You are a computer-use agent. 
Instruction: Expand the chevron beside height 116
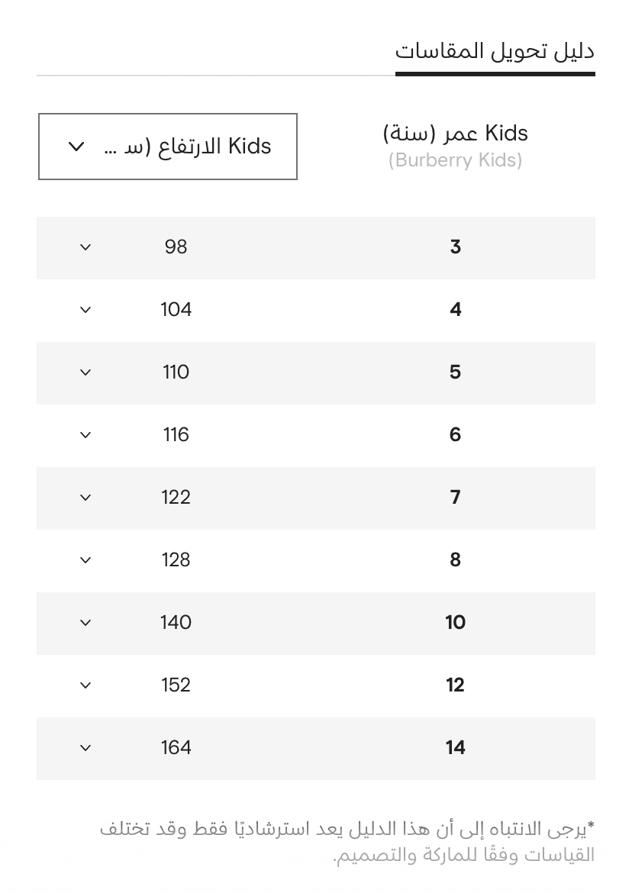tap(85, 435)
